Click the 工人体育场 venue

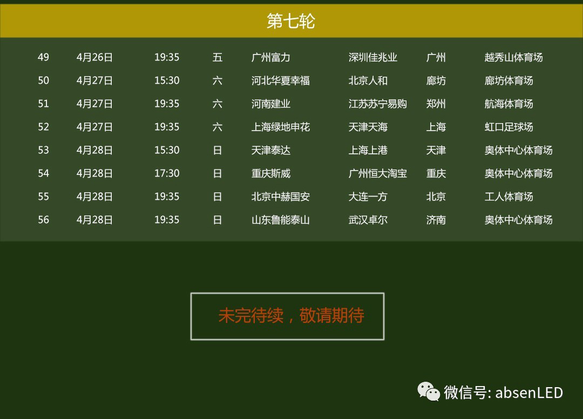click(x=509, y=197)
